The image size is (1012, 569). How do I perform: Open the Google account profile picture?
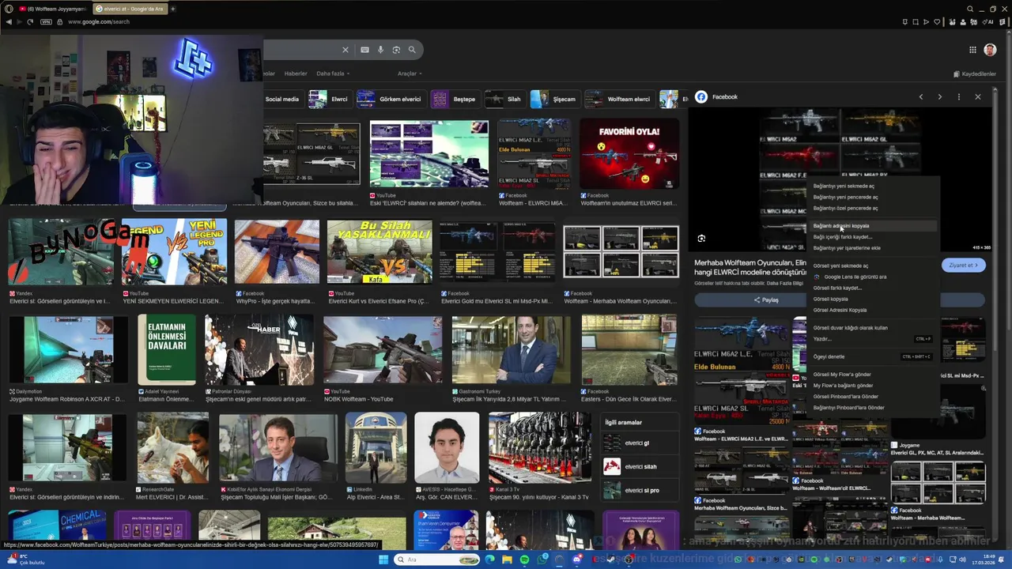coord(990,50)
